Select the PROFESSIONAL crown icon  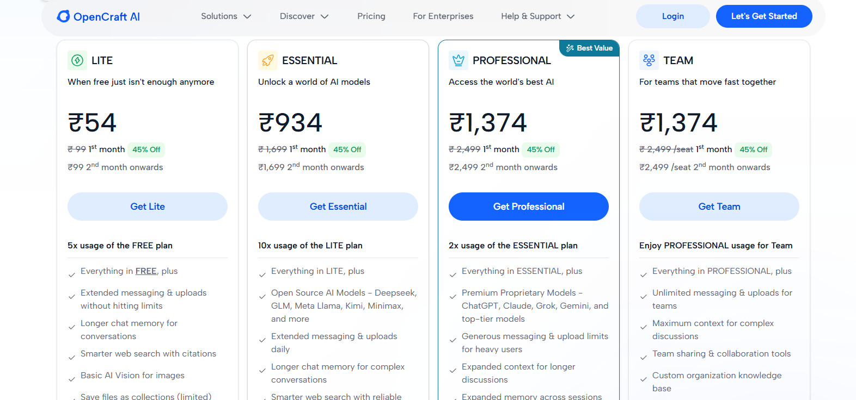(x=458, y=60)
